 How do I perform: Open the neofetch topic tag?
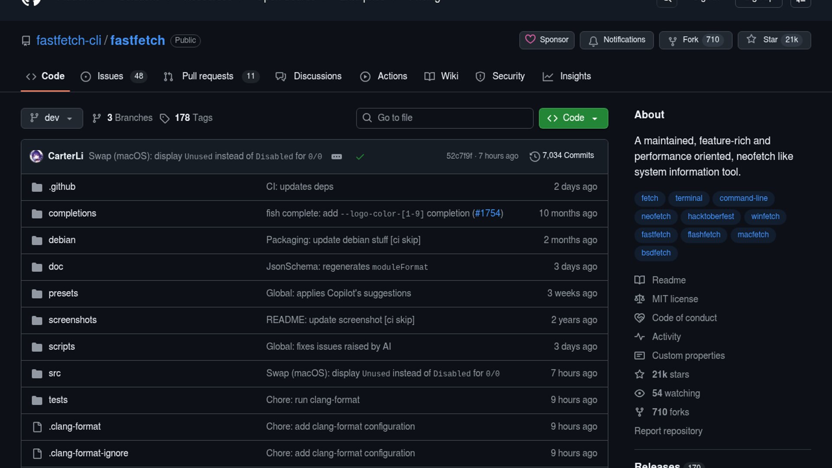[x=656, y=217]
